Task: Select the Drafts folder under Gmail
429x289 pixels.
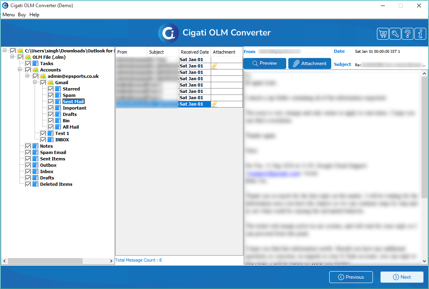Action: 70,114
